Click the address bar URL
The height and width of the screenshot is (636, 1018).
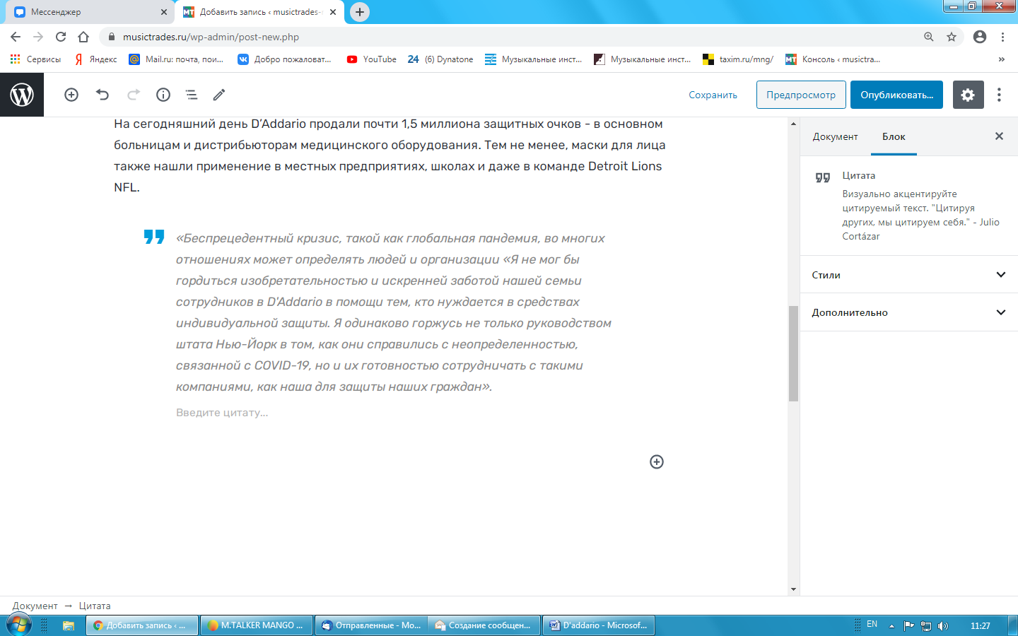tap(211, 37)
